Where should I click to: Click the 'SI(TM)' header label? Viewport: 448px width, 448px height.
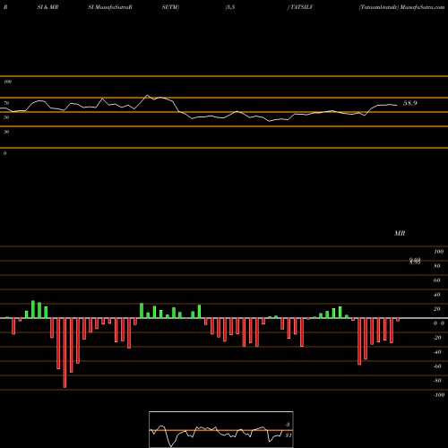point(170,7)
